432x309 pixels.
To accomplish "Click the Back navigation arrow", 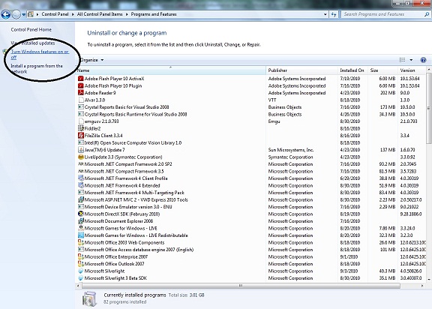I will point(6,14).
